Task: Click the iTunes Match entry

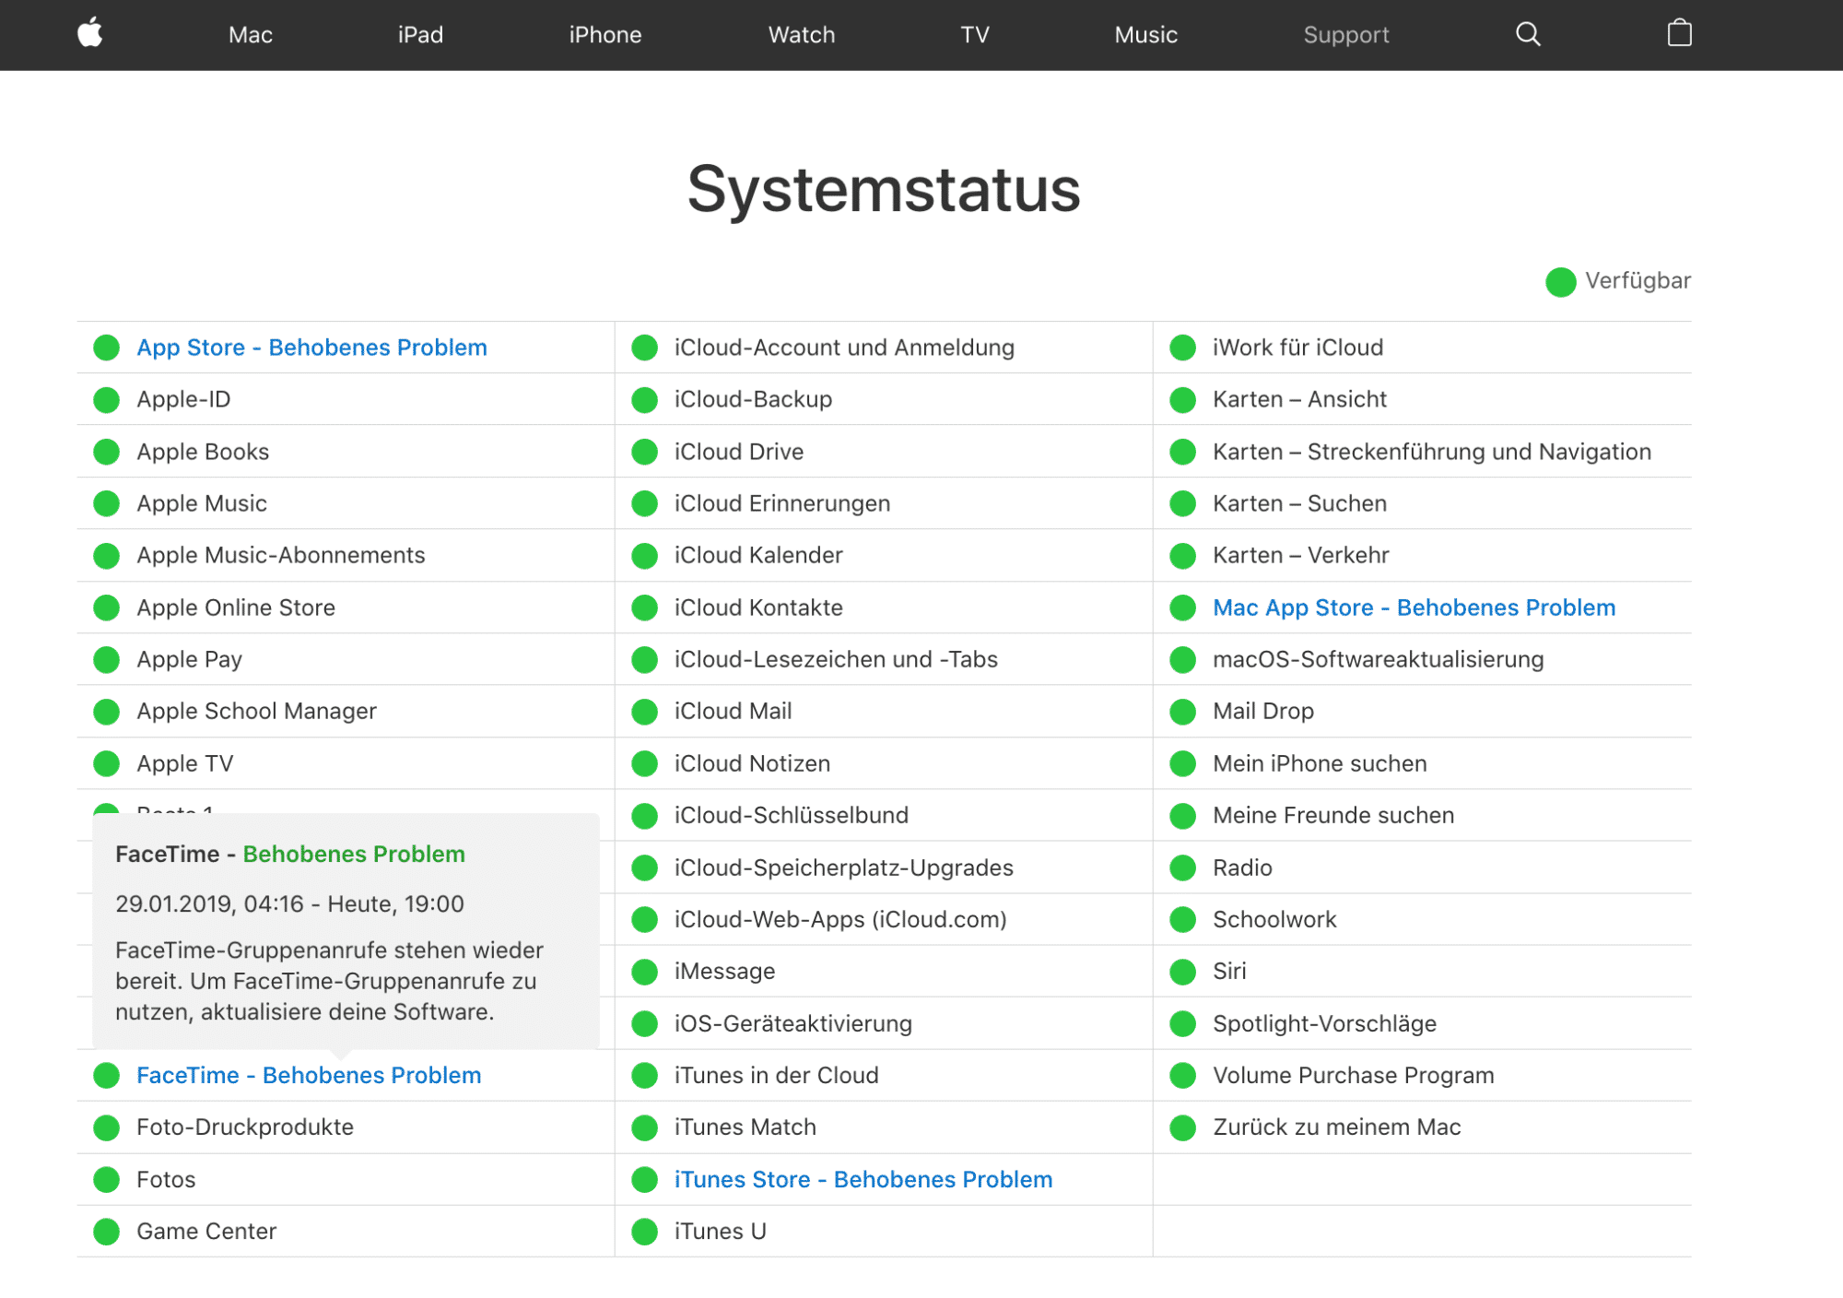Action: tap(745, 1127)
